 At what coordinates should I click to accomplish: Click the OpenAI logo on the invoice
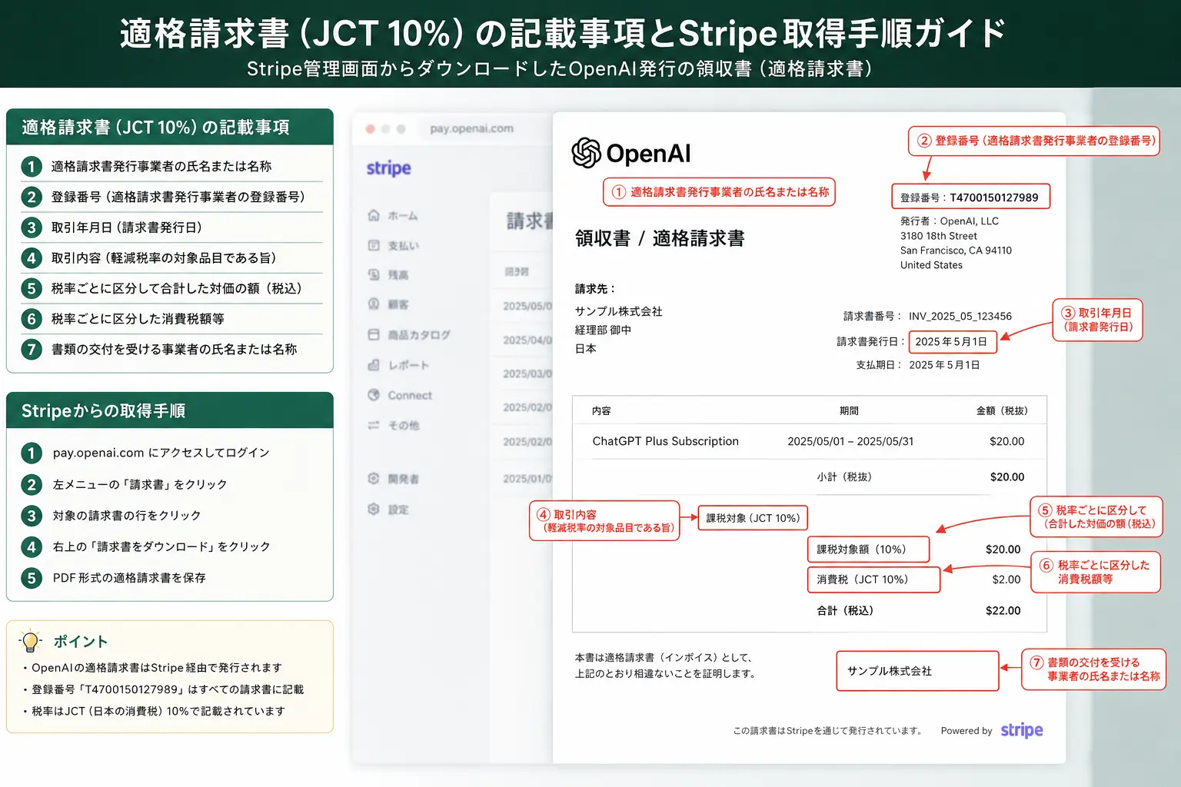tap(631, 153)
